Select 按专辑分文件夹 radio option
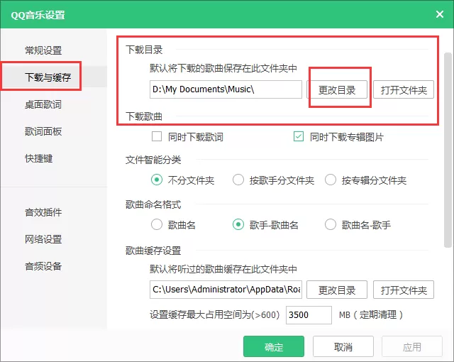 (331, 180)
